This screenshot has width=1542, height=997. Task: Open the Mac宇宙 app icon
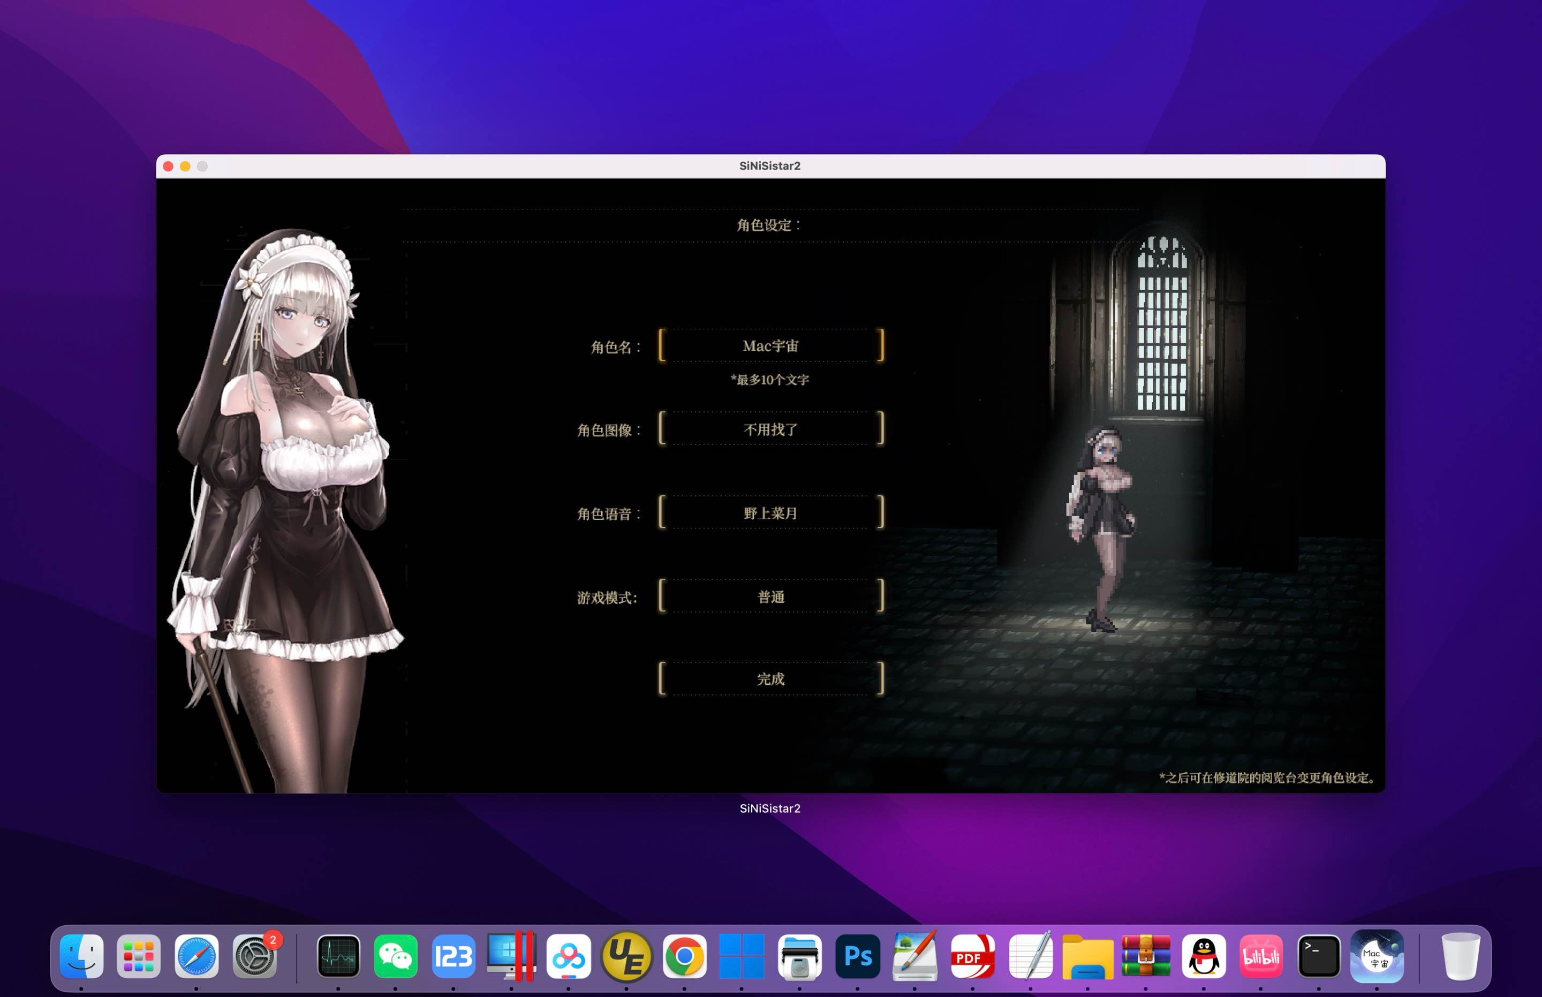(x=1377, y=956)
